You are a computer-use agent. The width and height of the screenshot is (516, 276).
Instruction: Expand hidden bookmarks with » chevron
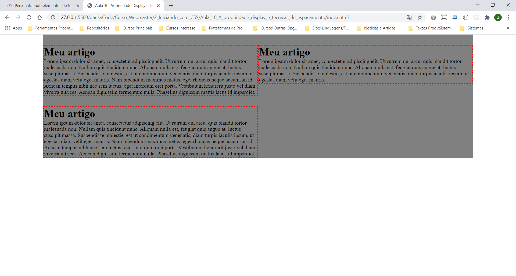click(x=508, y=28)
